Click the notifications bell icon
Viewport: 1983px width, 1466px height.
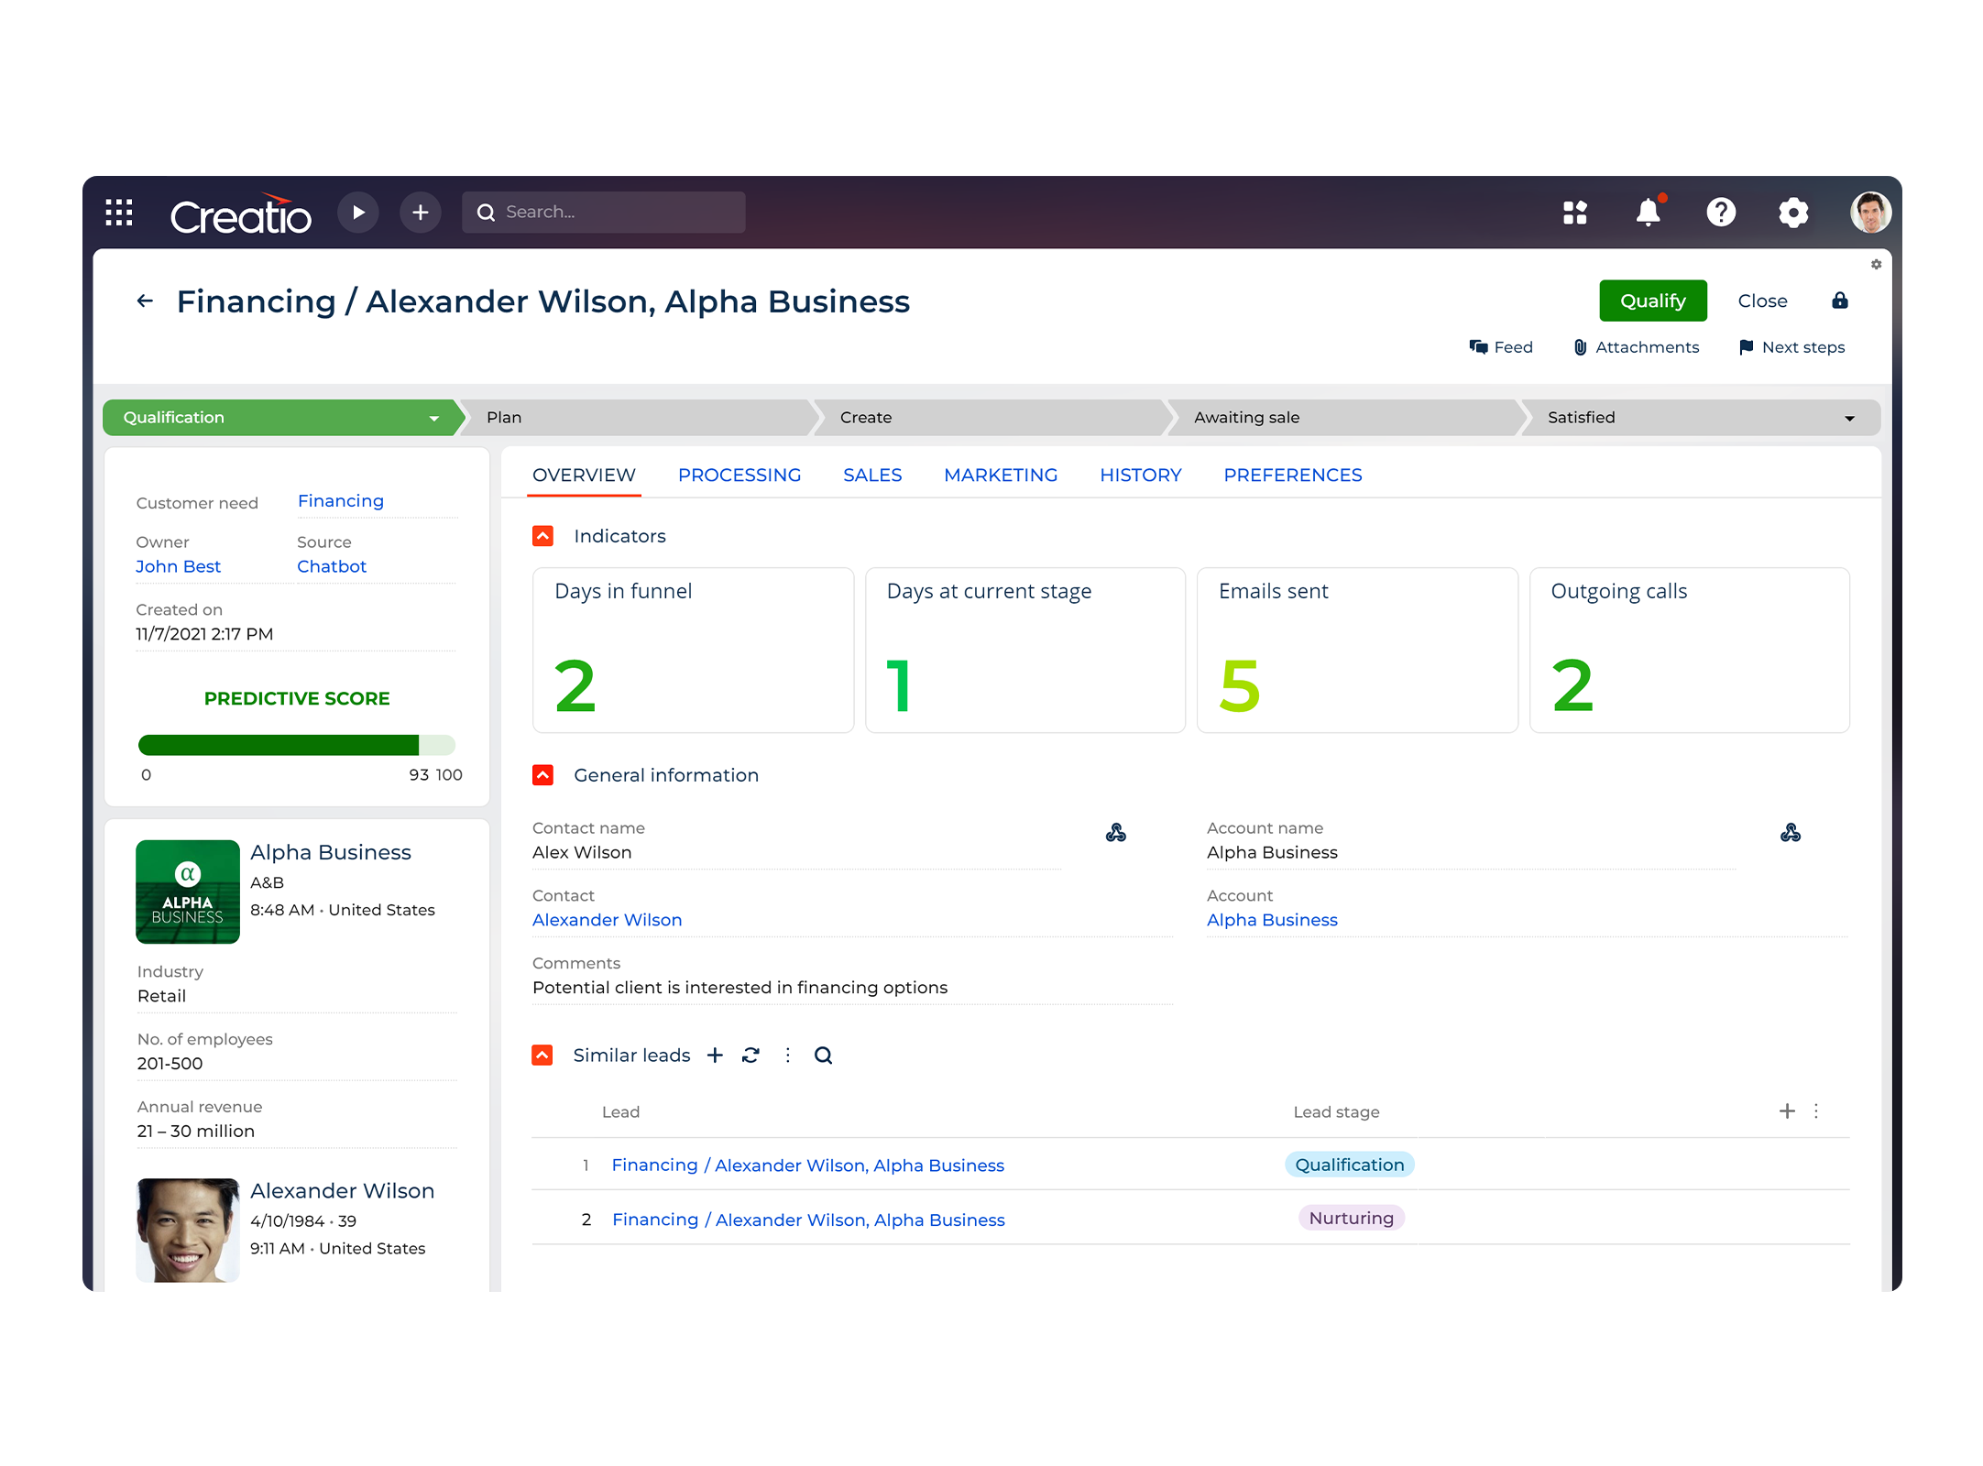[x=1648, y=212]
